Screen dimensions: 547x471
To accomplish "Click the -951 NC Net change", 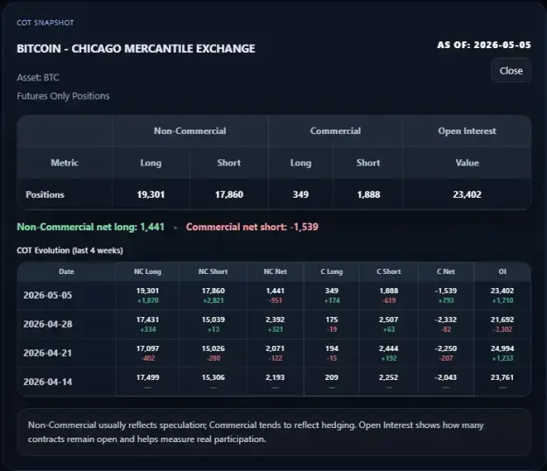I will tap(275, 301).
